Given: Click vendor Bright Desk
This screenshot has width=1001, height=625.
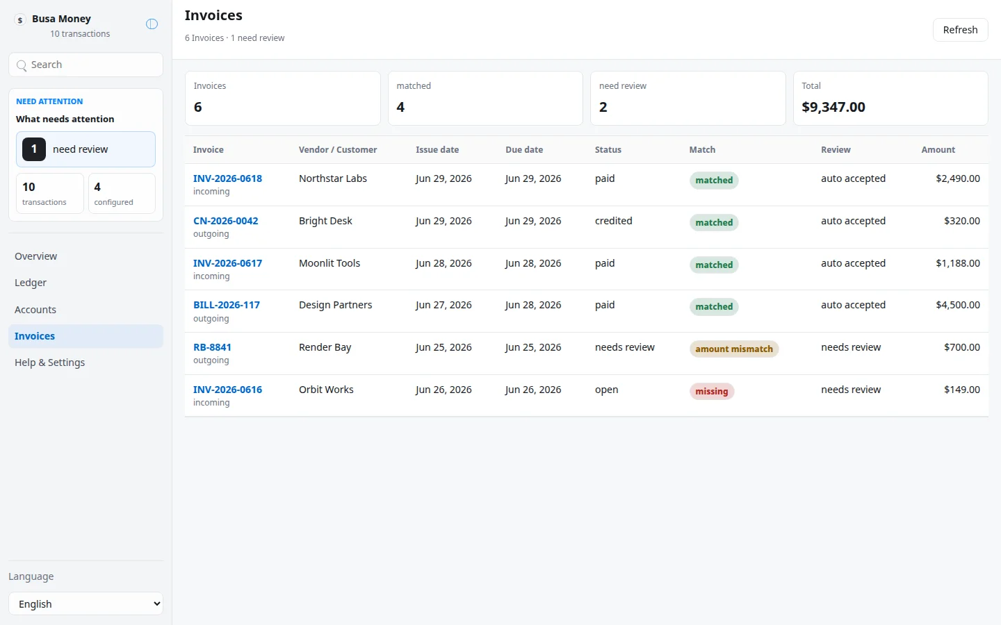Looking at the screenshot, I should (325, 221).
